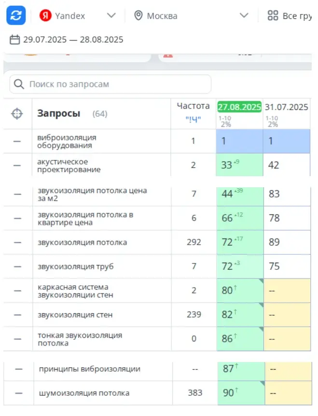Click the "!Ч" frequency type link
Screen dimensions: 318x416
pos(193,119)
